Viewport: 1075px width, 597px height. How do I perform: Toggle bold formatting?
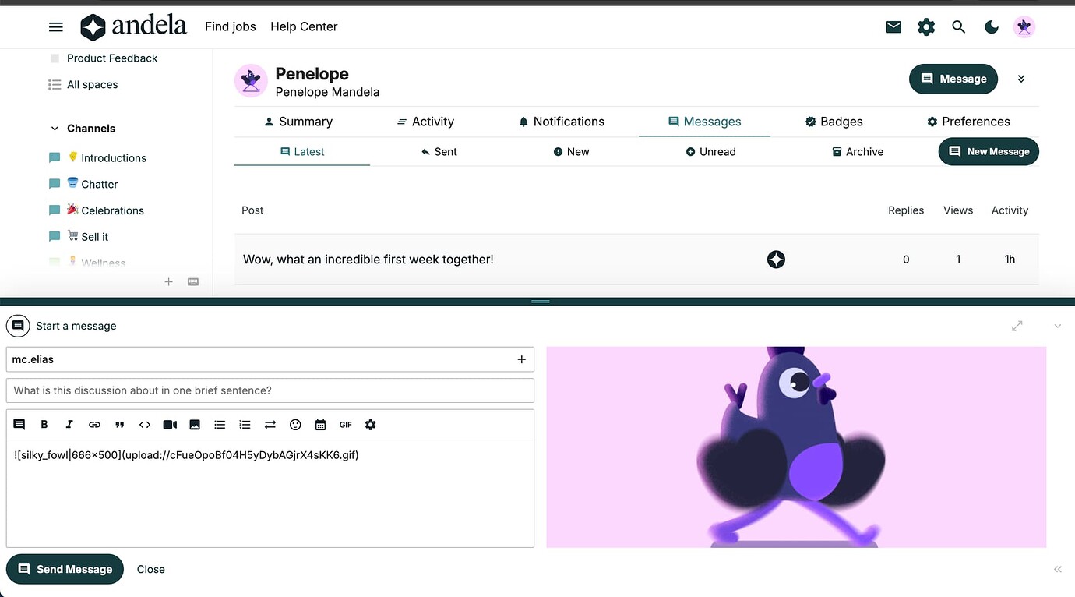[x=44, y=425]
